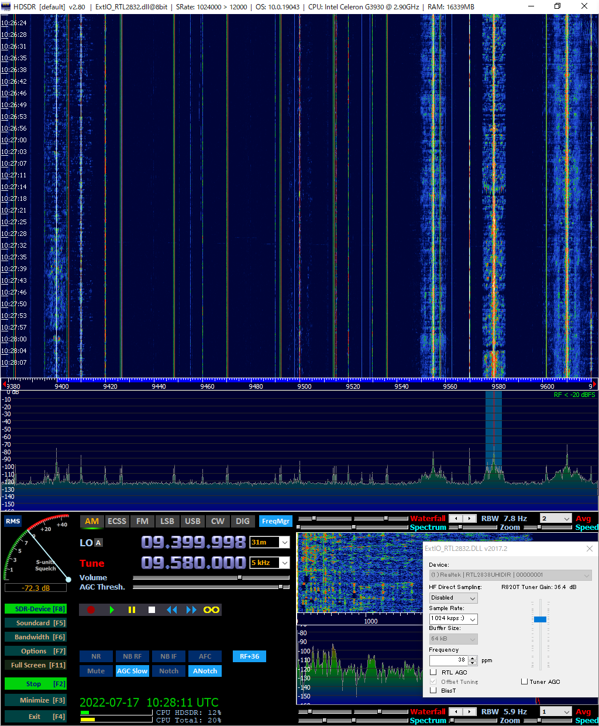
Task: Click left arrow beside lower RBW 5.9 Hz
Action: 456,711
